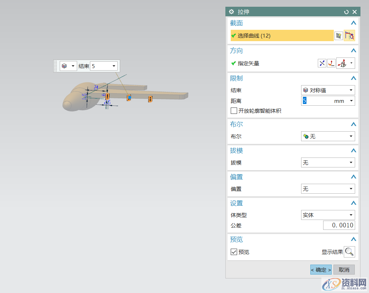The height and width of the screenshot is (293, 369).
Task: Click the 公差 value input field
Action: (x=339, y=225)
